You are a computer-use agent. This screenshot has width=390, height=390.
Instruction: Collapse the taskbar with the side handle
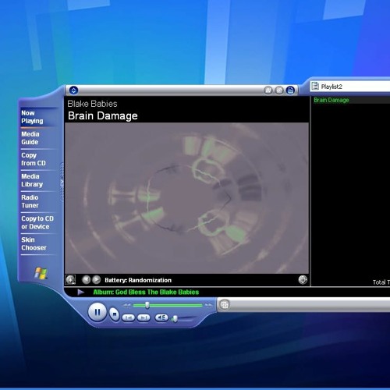[x=62, y=182]
